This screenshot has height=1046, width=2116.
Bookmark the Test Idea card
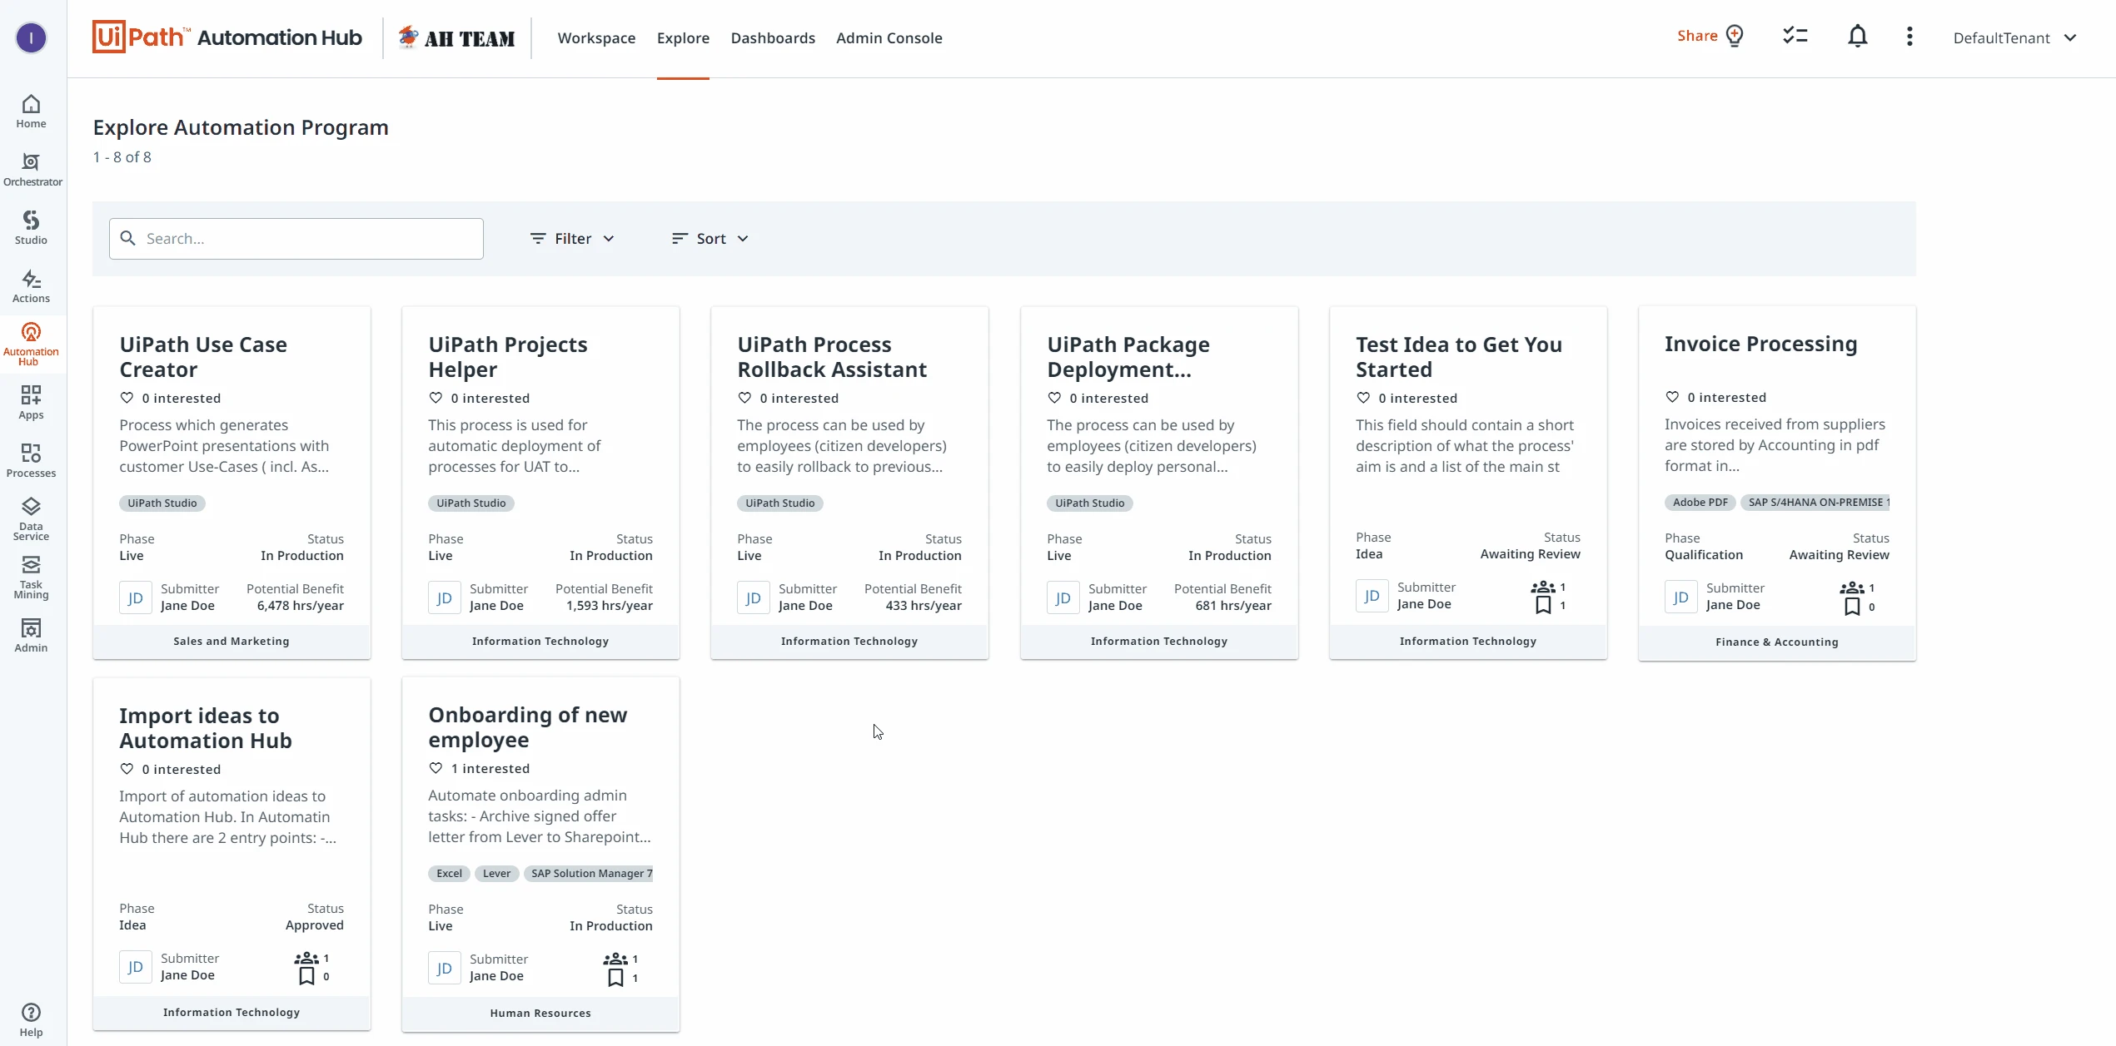(x=1542, y=605)
